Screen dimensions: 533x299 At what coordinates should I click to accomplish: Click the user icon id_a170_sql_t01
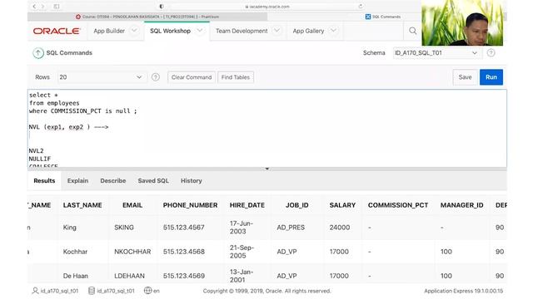pos(35,291)
